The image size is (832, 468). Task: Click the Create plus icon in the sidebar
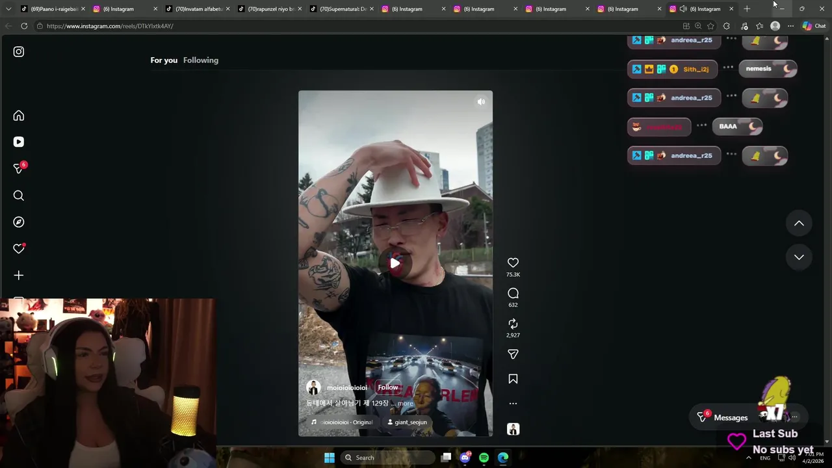[x=19, y=276]
